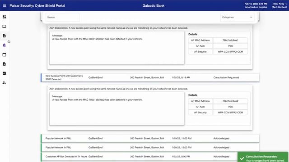This screenshot has height=162, width=289.
Task: Open the dashboard icon in sidebar
Action: pyautogui.click(x=4, y=17)
